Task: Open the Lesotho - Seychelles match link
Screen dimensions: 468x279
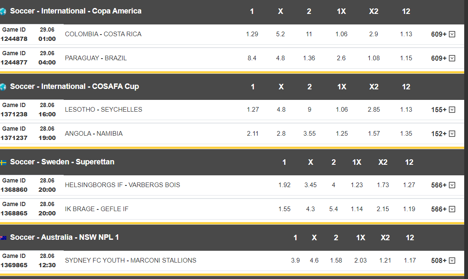Action: [x=104, y=110]
